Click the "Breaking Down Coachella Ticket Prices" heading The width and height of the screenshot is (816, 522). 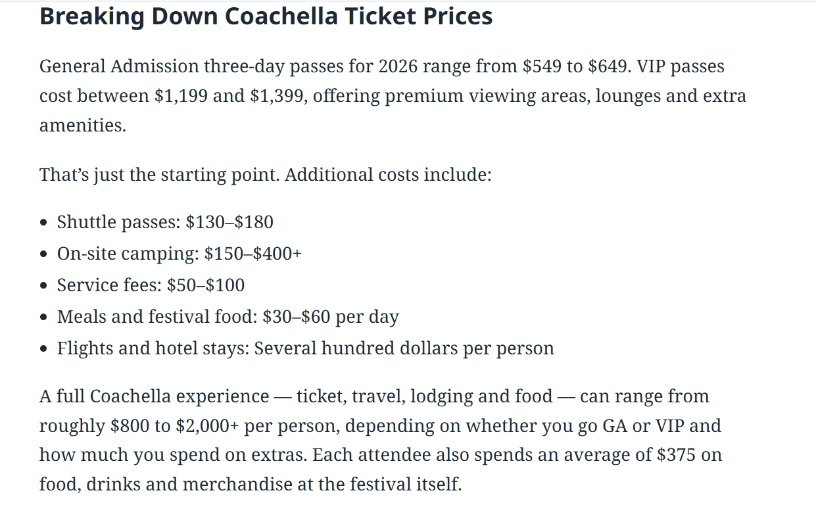(x=266, y=16)
